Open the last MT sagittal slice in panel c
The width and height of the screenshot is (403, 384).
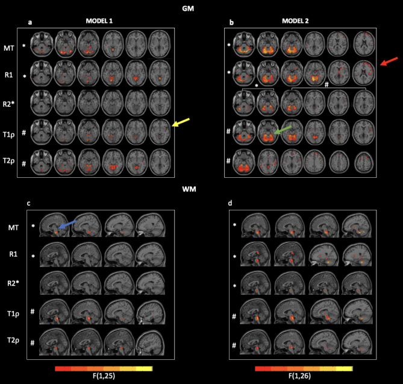[x=151, y=225]
